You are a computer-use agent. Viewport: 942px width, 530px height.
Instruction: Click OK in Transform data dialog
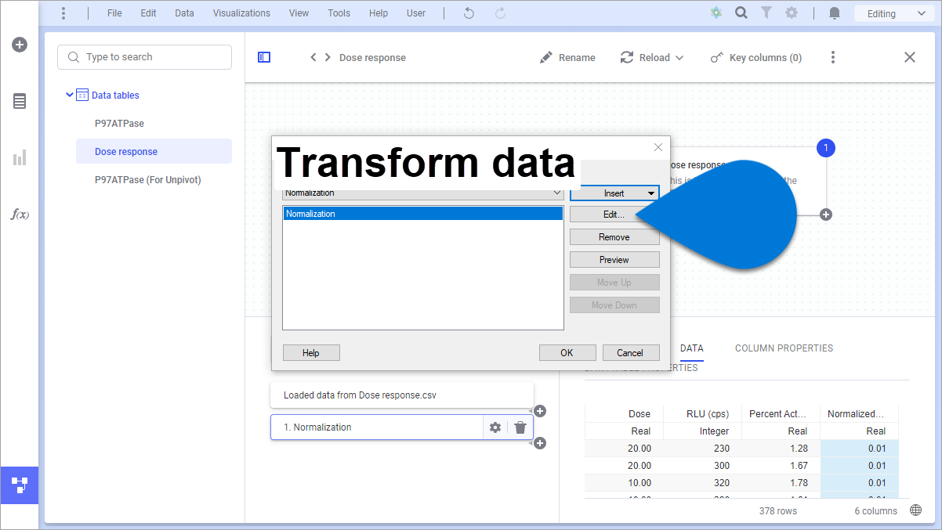[x=567, y=353]
